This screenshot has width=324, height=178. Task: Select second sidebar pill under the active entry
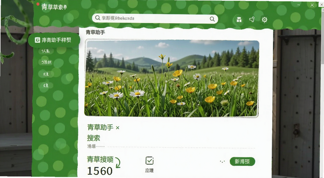[x=46, y=62]
